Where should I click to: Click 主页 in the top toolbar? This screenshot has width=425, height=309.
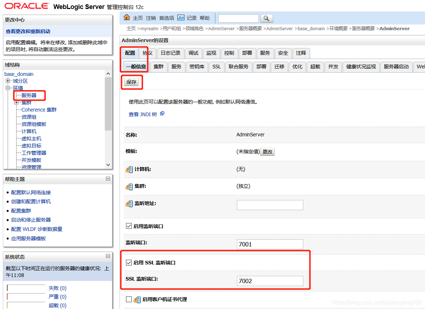click(x=138, y=18)
